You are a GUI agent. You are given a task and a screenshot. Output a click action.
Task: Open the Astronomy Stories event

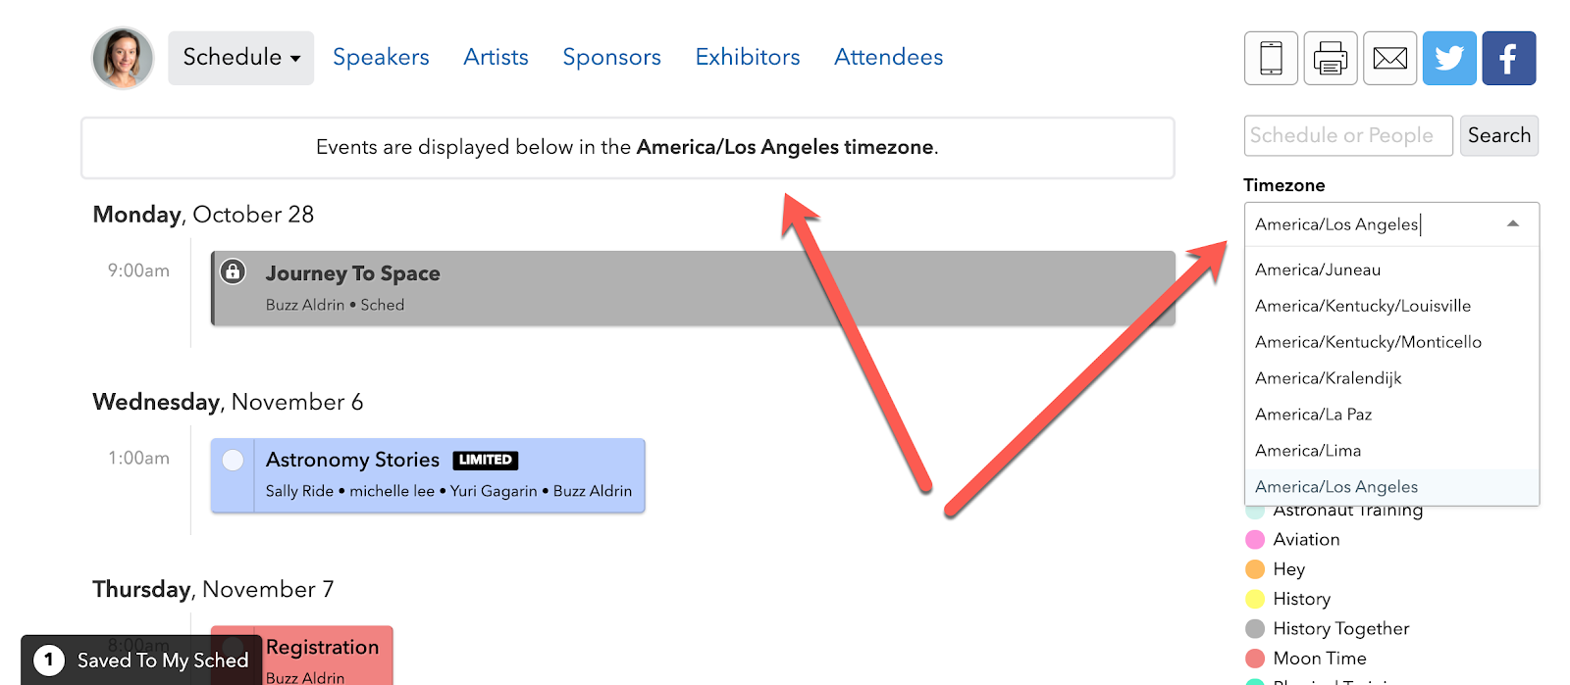[x=428, y=475]
